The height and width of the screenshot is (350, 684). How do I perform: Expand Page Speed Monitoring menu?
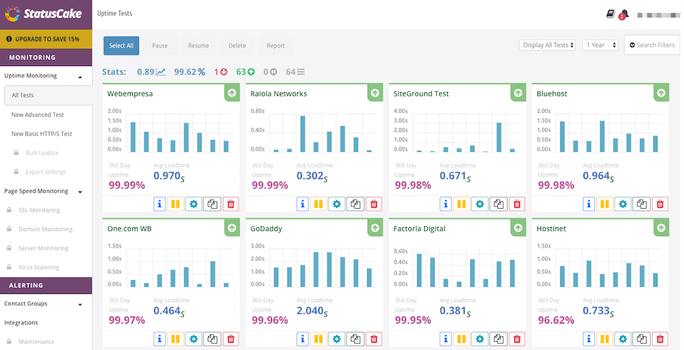click(46, 191)
